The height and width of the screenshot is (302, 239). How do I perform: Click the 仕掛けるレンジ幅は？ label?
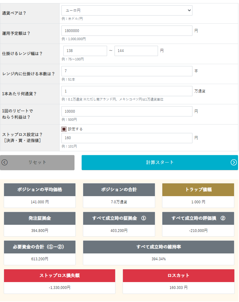click(x=22, y=54)
